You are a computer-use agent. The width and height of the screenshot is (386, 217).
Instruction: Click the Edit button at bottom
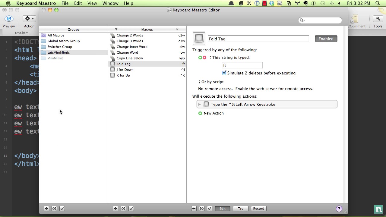222,209
